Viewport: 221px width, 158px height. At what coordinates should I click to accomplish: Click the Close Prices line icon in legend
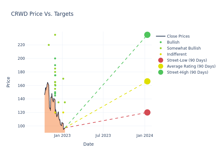[161, 36]
